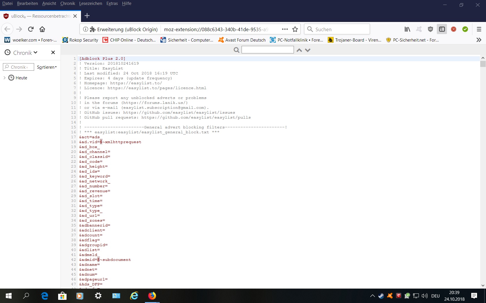Open the Chronik menu in menu bar
Viewport: 486px width, 303px height.
point(68,3)
